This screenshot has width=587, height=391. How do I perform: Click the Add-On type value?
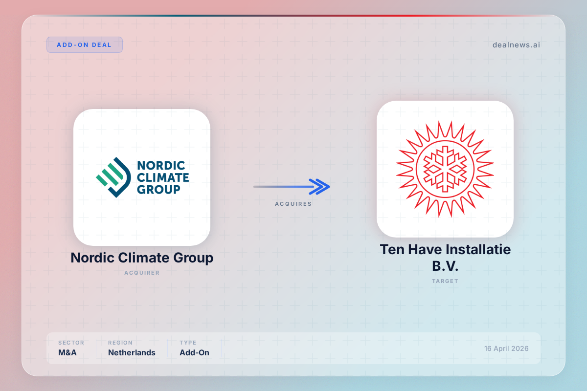194,352
